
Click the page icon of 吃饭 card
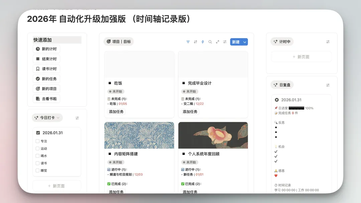click(110, 83)
